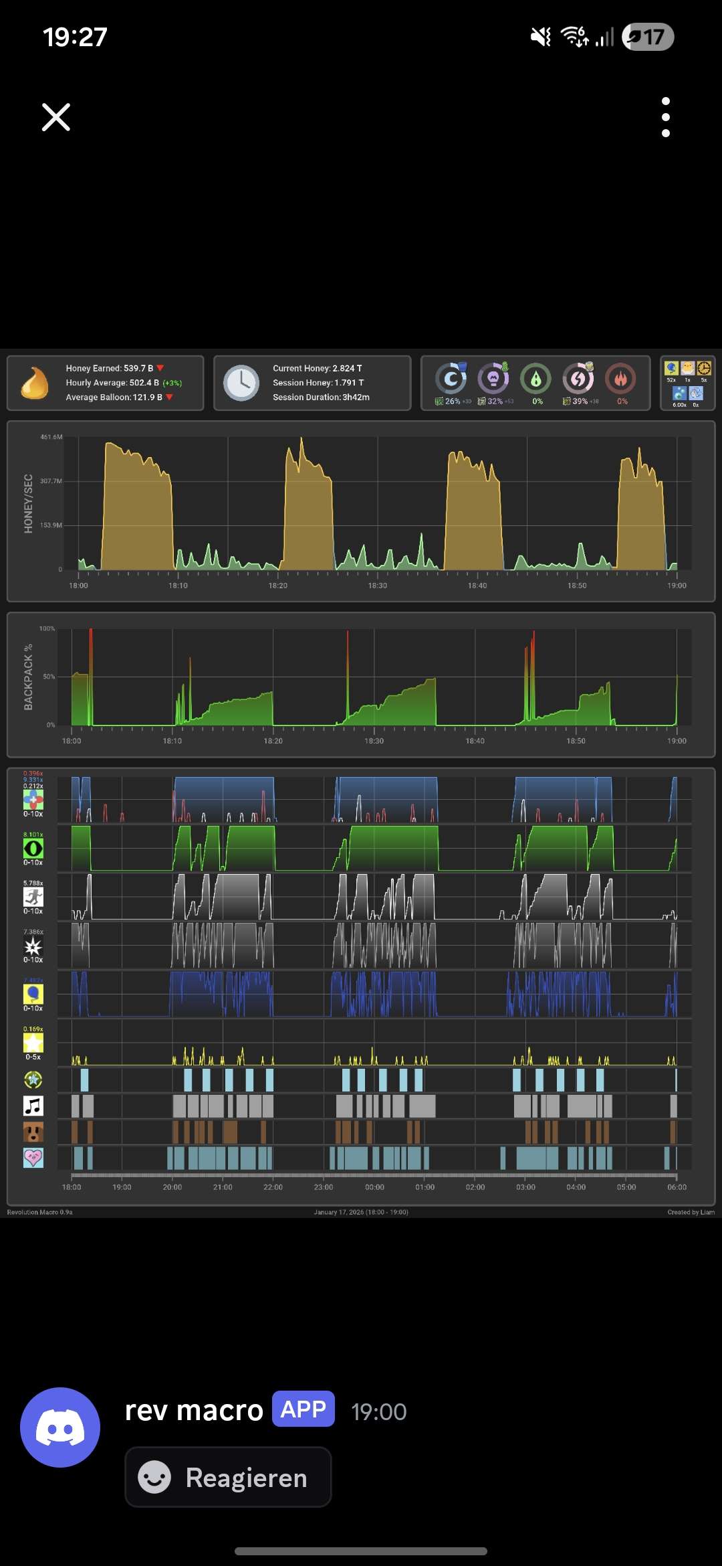Tap the honey drop icon
The height and width of the screenshot is (1566, 722).
click(x=35, y=383)
